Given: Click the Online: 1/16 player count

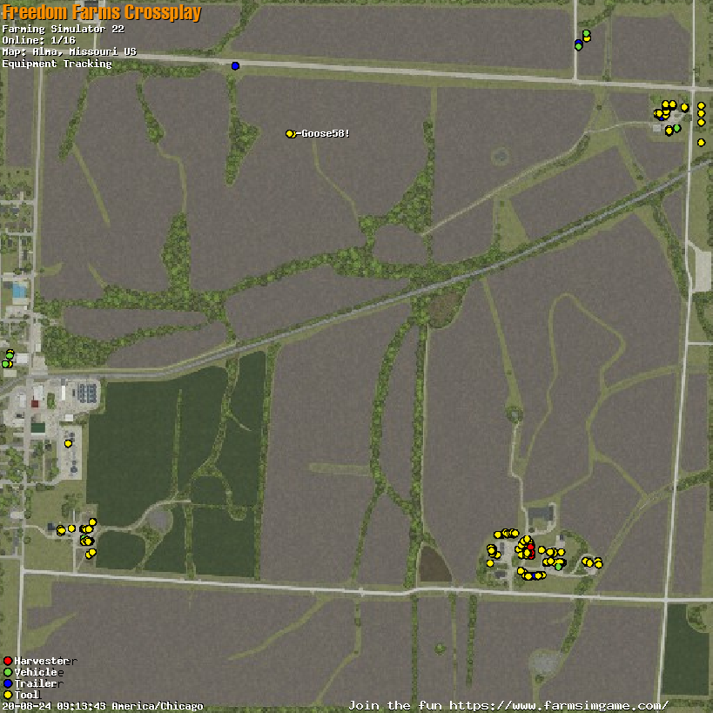Looking at the screenshot, I should 39,40.
